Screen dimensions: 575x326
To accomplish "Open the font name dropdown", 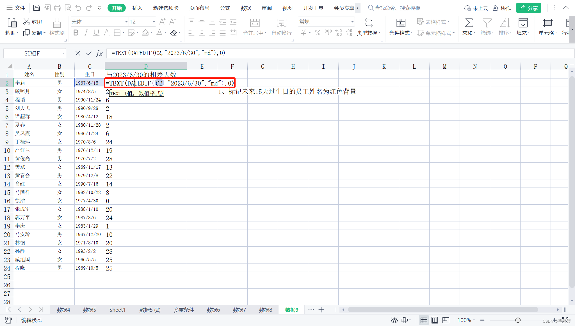I will (126, 22).
